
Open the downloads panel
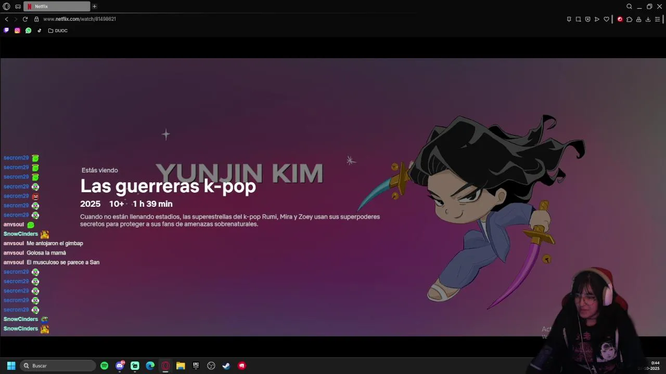pyautogui.click(x=648, y=19)
